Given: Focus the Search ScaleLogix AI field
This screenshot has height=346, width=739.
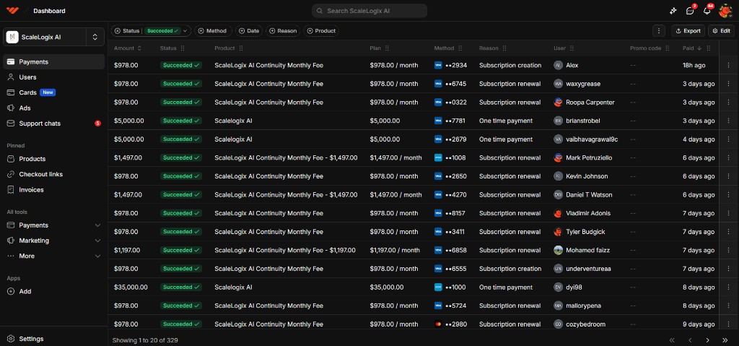Looking at the screenshot, I should [x=369, y=11].
